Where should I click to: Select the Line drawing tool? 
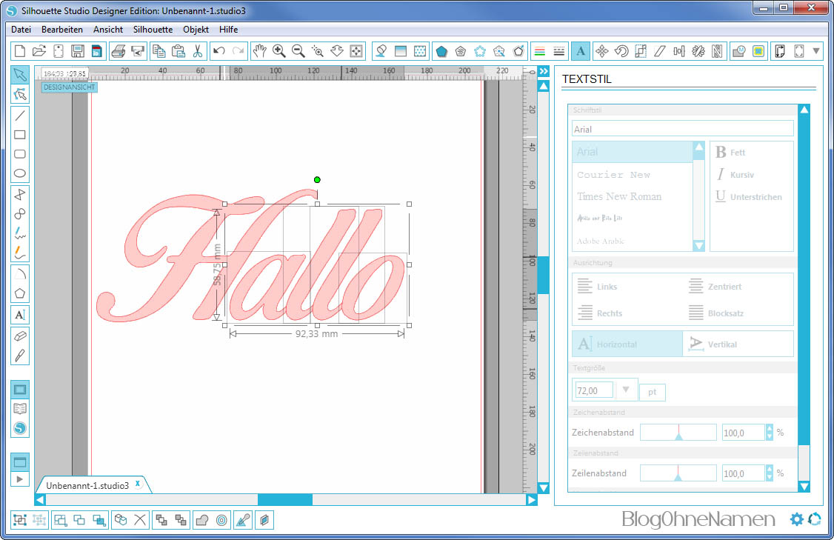click(x=20, y=115)
